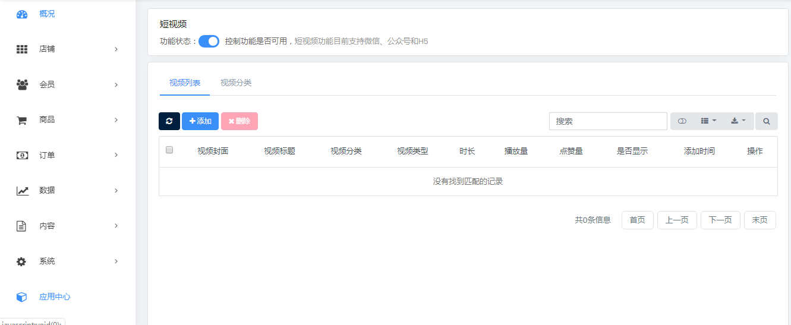Toggle the 功能状态 switch

click(209, 41)
